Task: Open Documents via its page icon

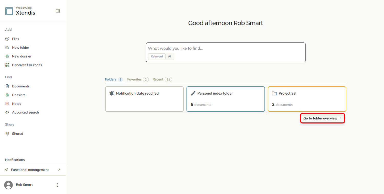Action: click(7, 86)
